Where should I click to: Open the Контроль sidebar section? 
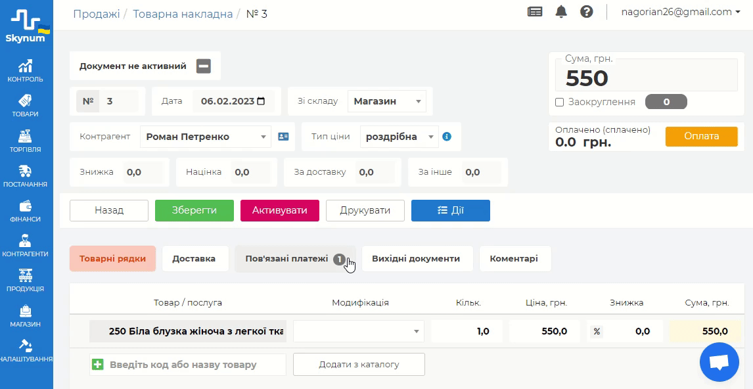tap(26, 71)
